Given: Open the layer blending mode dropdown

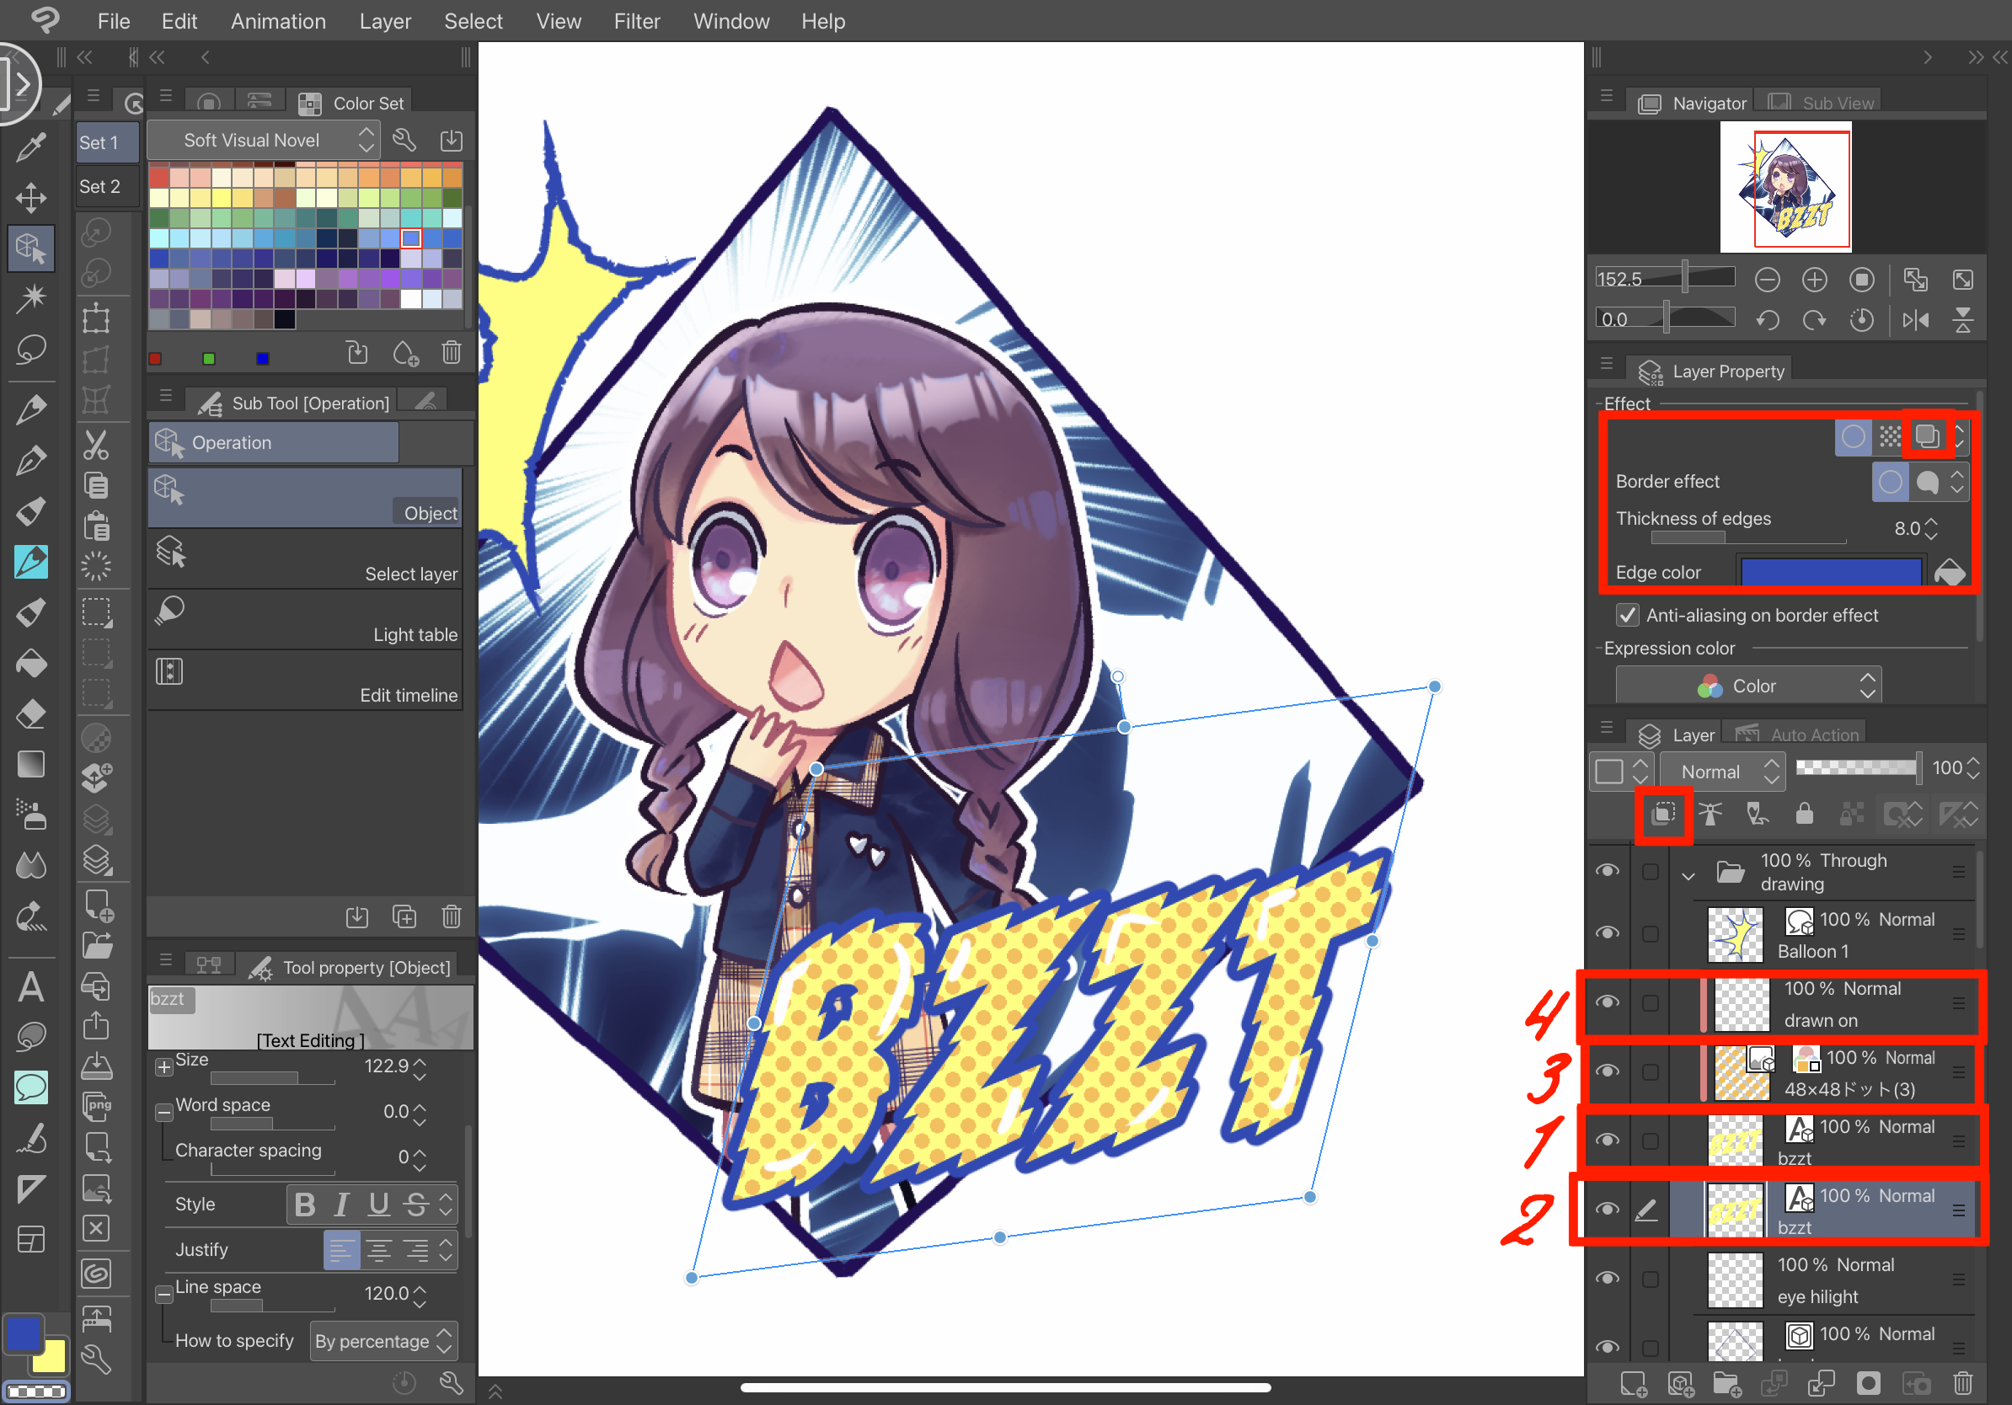Looking at the screenshot, I should [1722, 771].
